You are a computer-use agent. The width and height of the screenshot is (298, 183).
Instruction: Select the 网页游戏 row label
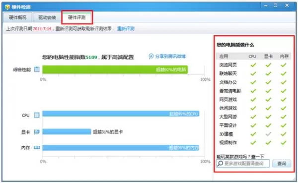(x=228, y=100)
